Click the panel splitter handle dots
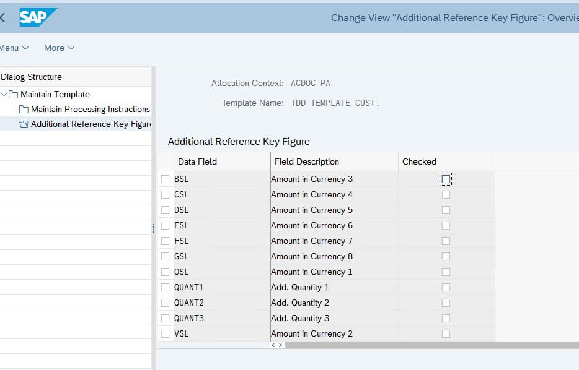 coord(154,228)
